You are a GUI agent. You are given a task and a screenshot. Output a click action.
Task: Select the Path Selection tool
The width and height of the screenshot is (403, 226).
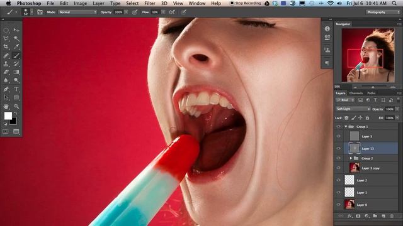[x=6, y=98]
